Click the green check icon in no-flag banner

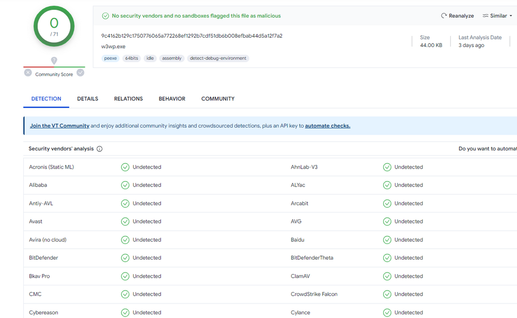coord(105,16)
